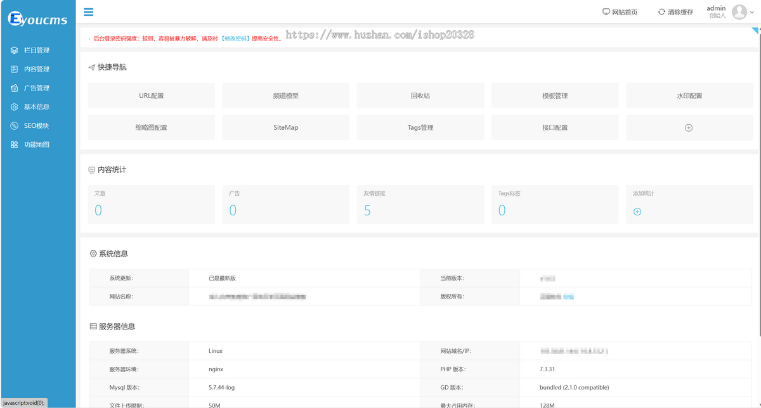Click the 友情链接 count number 5
Screen dimensions: 761x408
tap(367, 210)
